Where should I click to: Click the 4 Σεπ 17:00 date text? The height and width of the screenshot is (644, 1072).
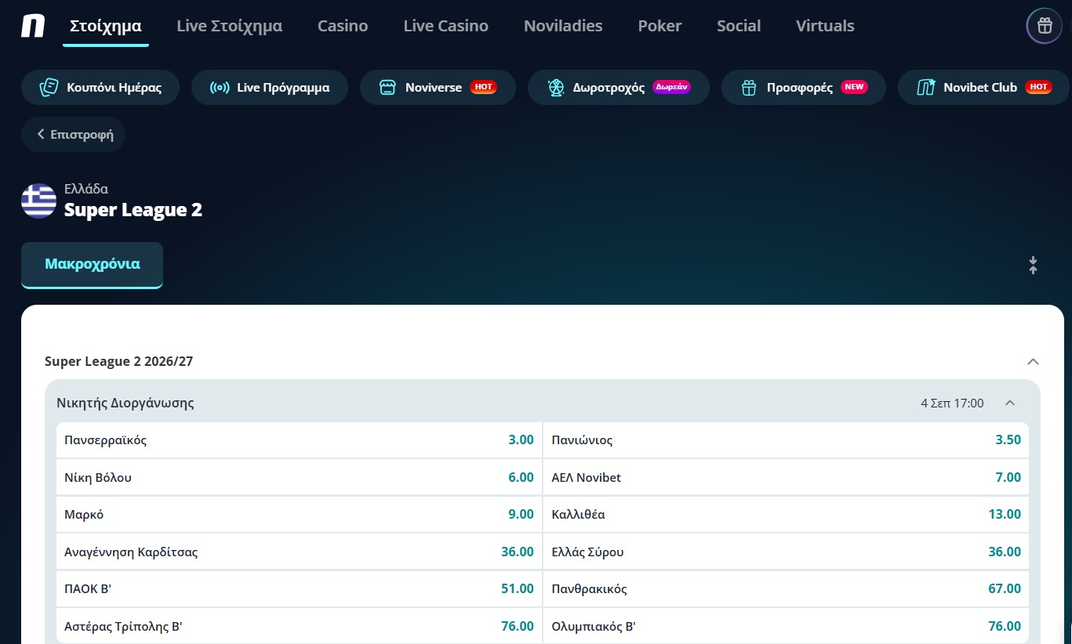(952, 403)
